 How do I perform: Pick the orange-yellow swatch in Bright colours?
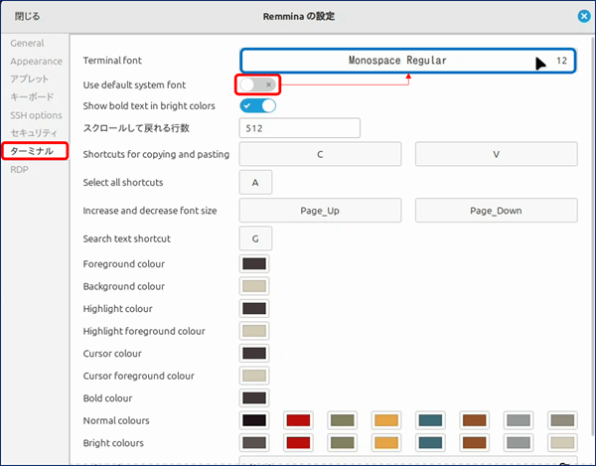pyautogui.click(x=386, y=443)
